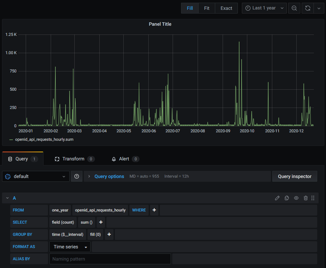The image size is (326, 268).
Task: Click the zoom out time range icon
Action: tap(294, 8)
